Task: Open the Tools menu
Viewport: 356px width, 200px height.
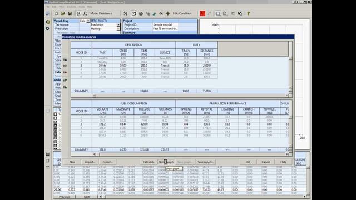Action: (x=82, y=7)
